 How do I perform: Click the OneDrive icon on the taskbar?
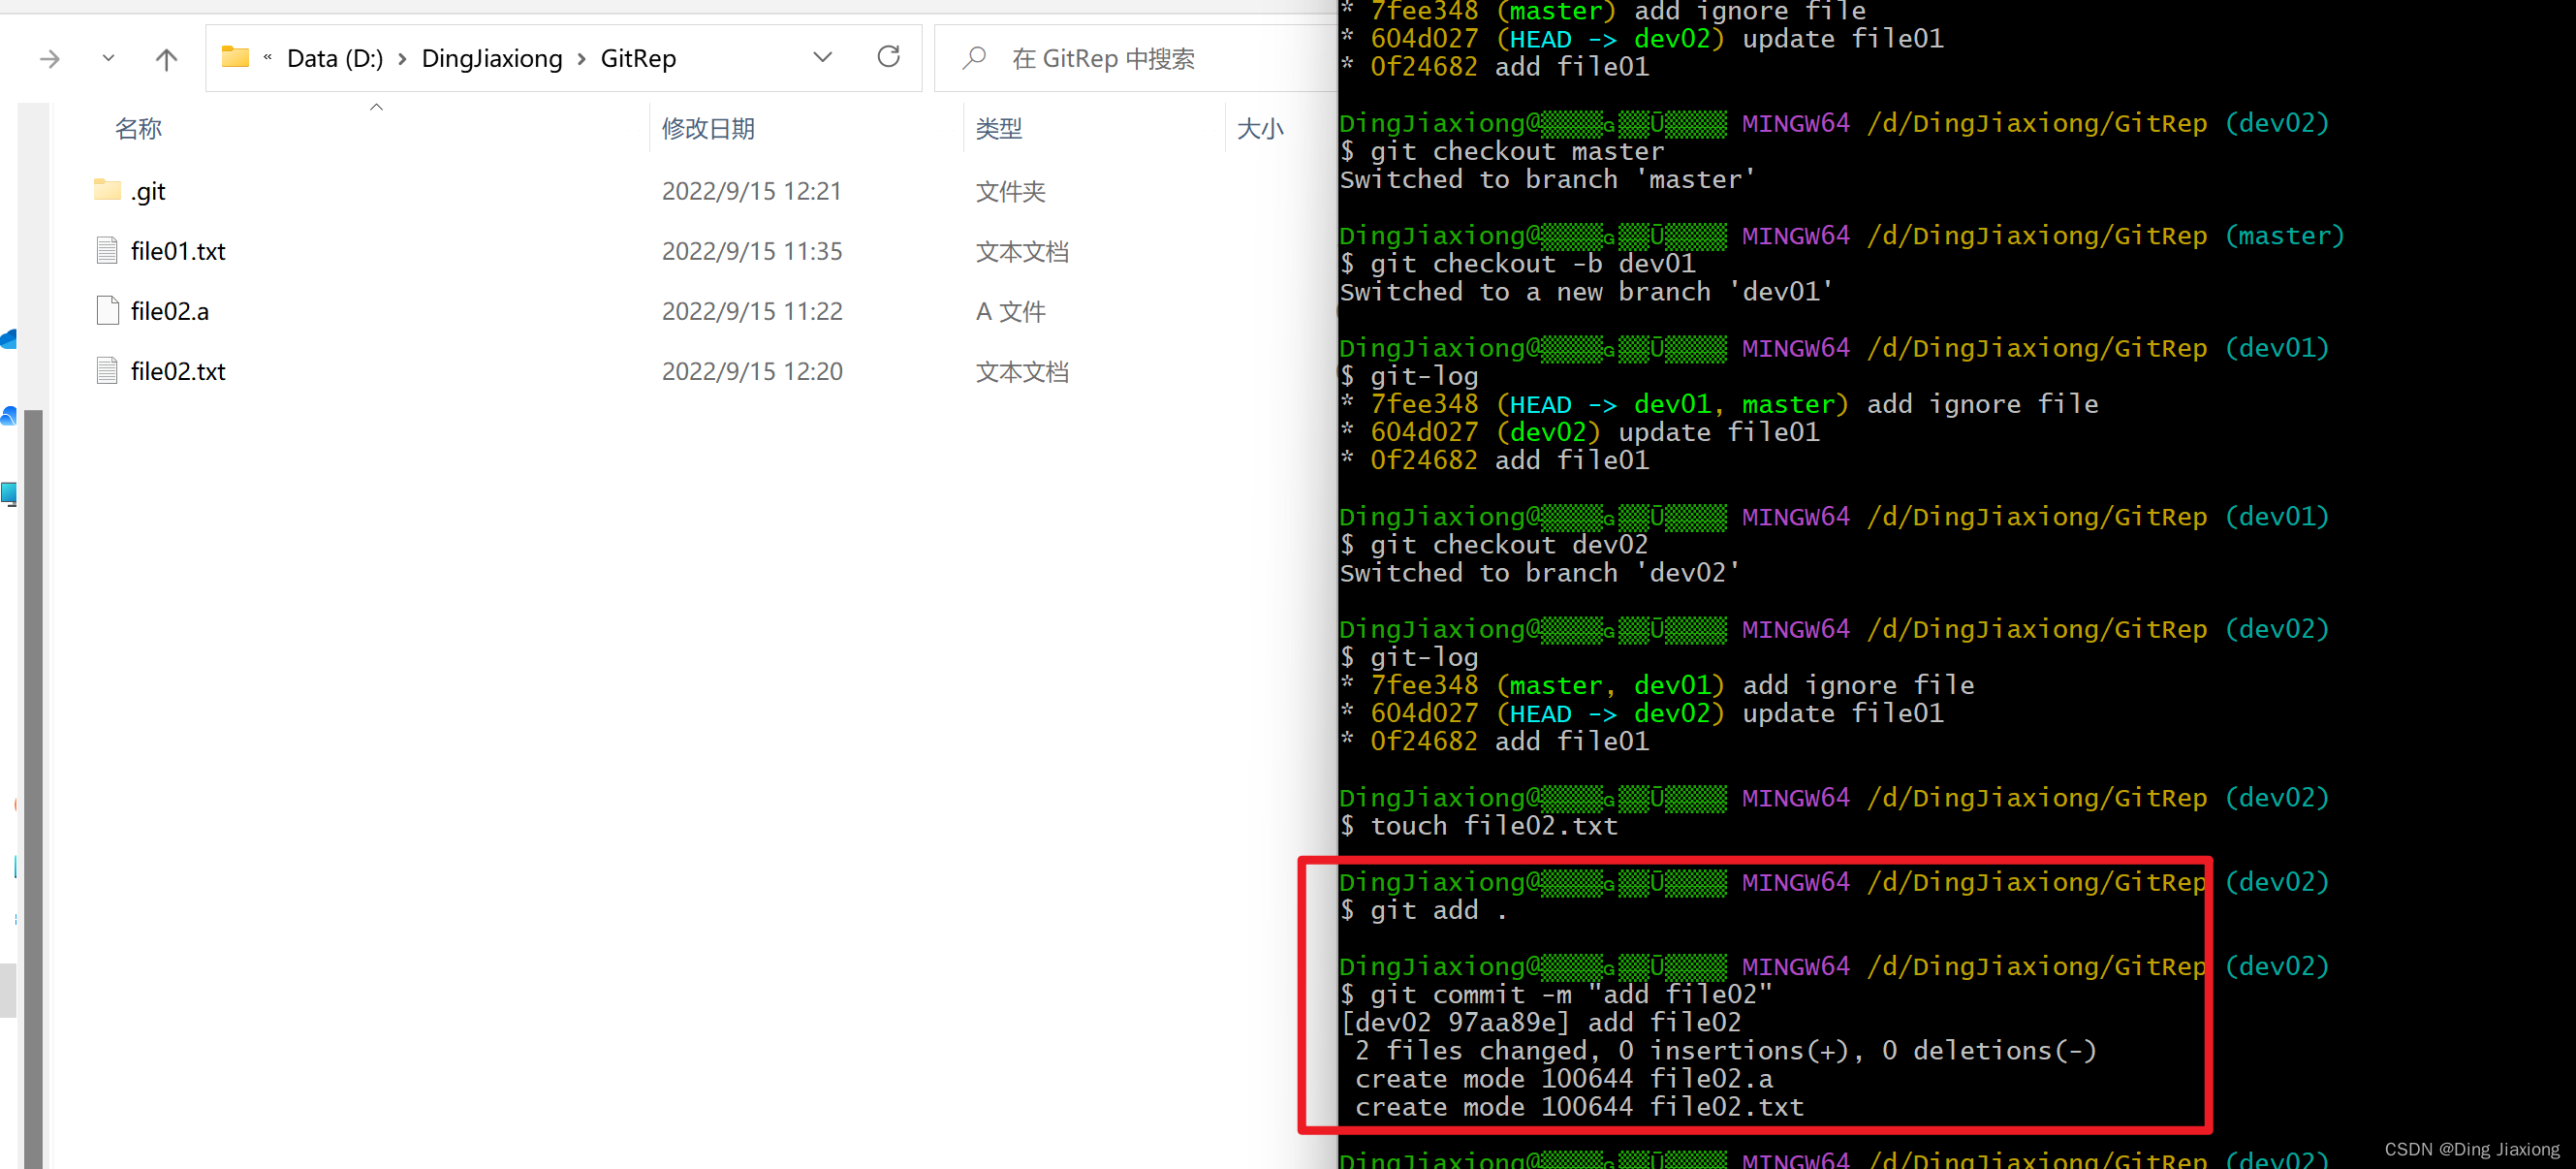coord(7,338)
